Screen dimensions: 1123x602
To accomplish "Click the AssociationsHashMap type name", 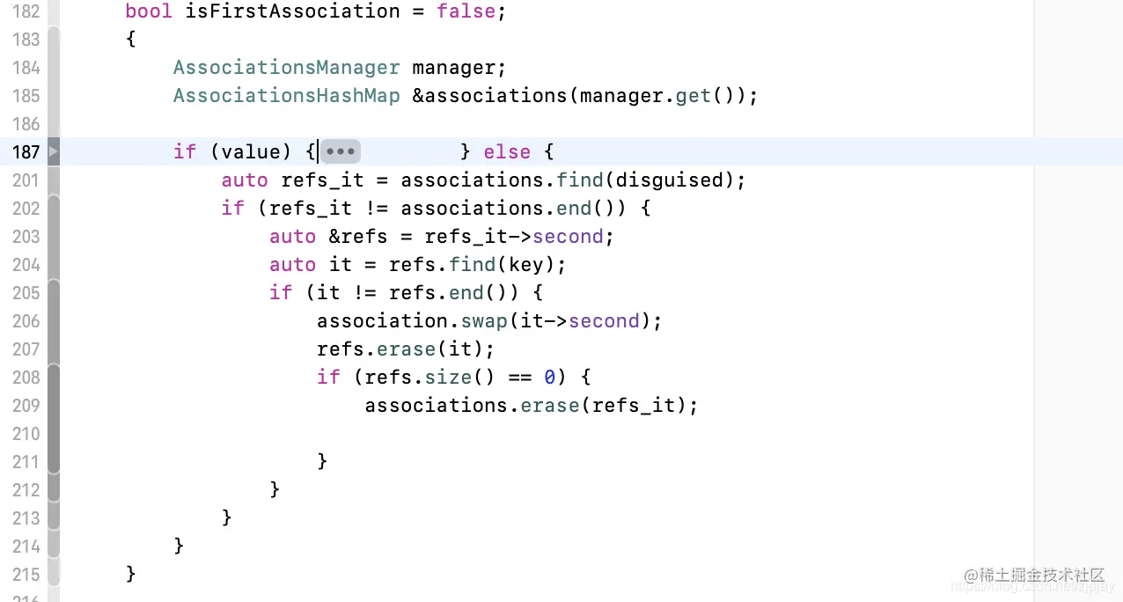I will (x=287, y=96).
